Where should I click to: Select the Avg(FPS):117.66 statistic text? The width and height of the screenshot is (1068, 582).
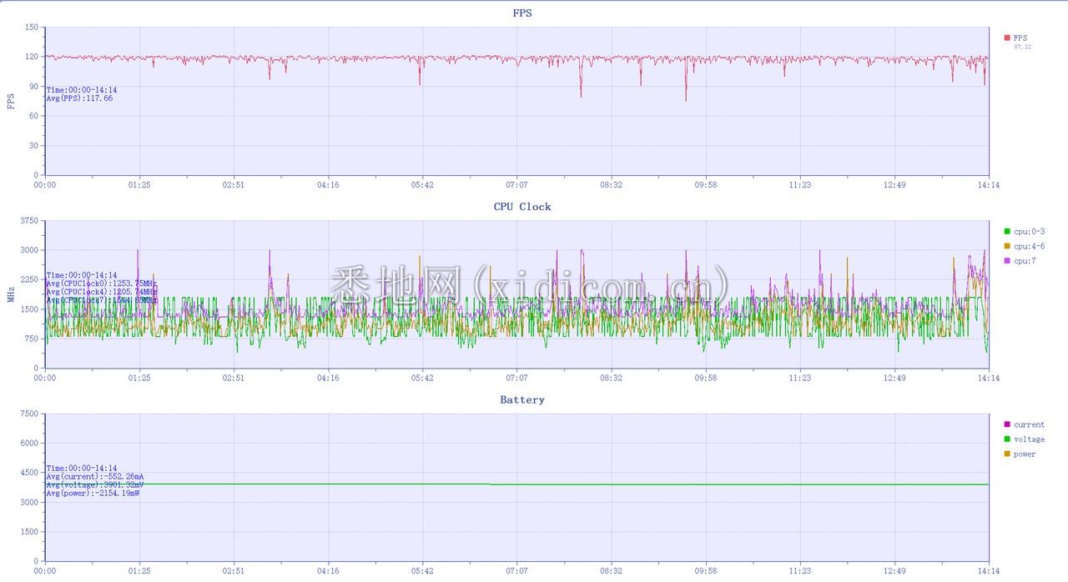79,98
